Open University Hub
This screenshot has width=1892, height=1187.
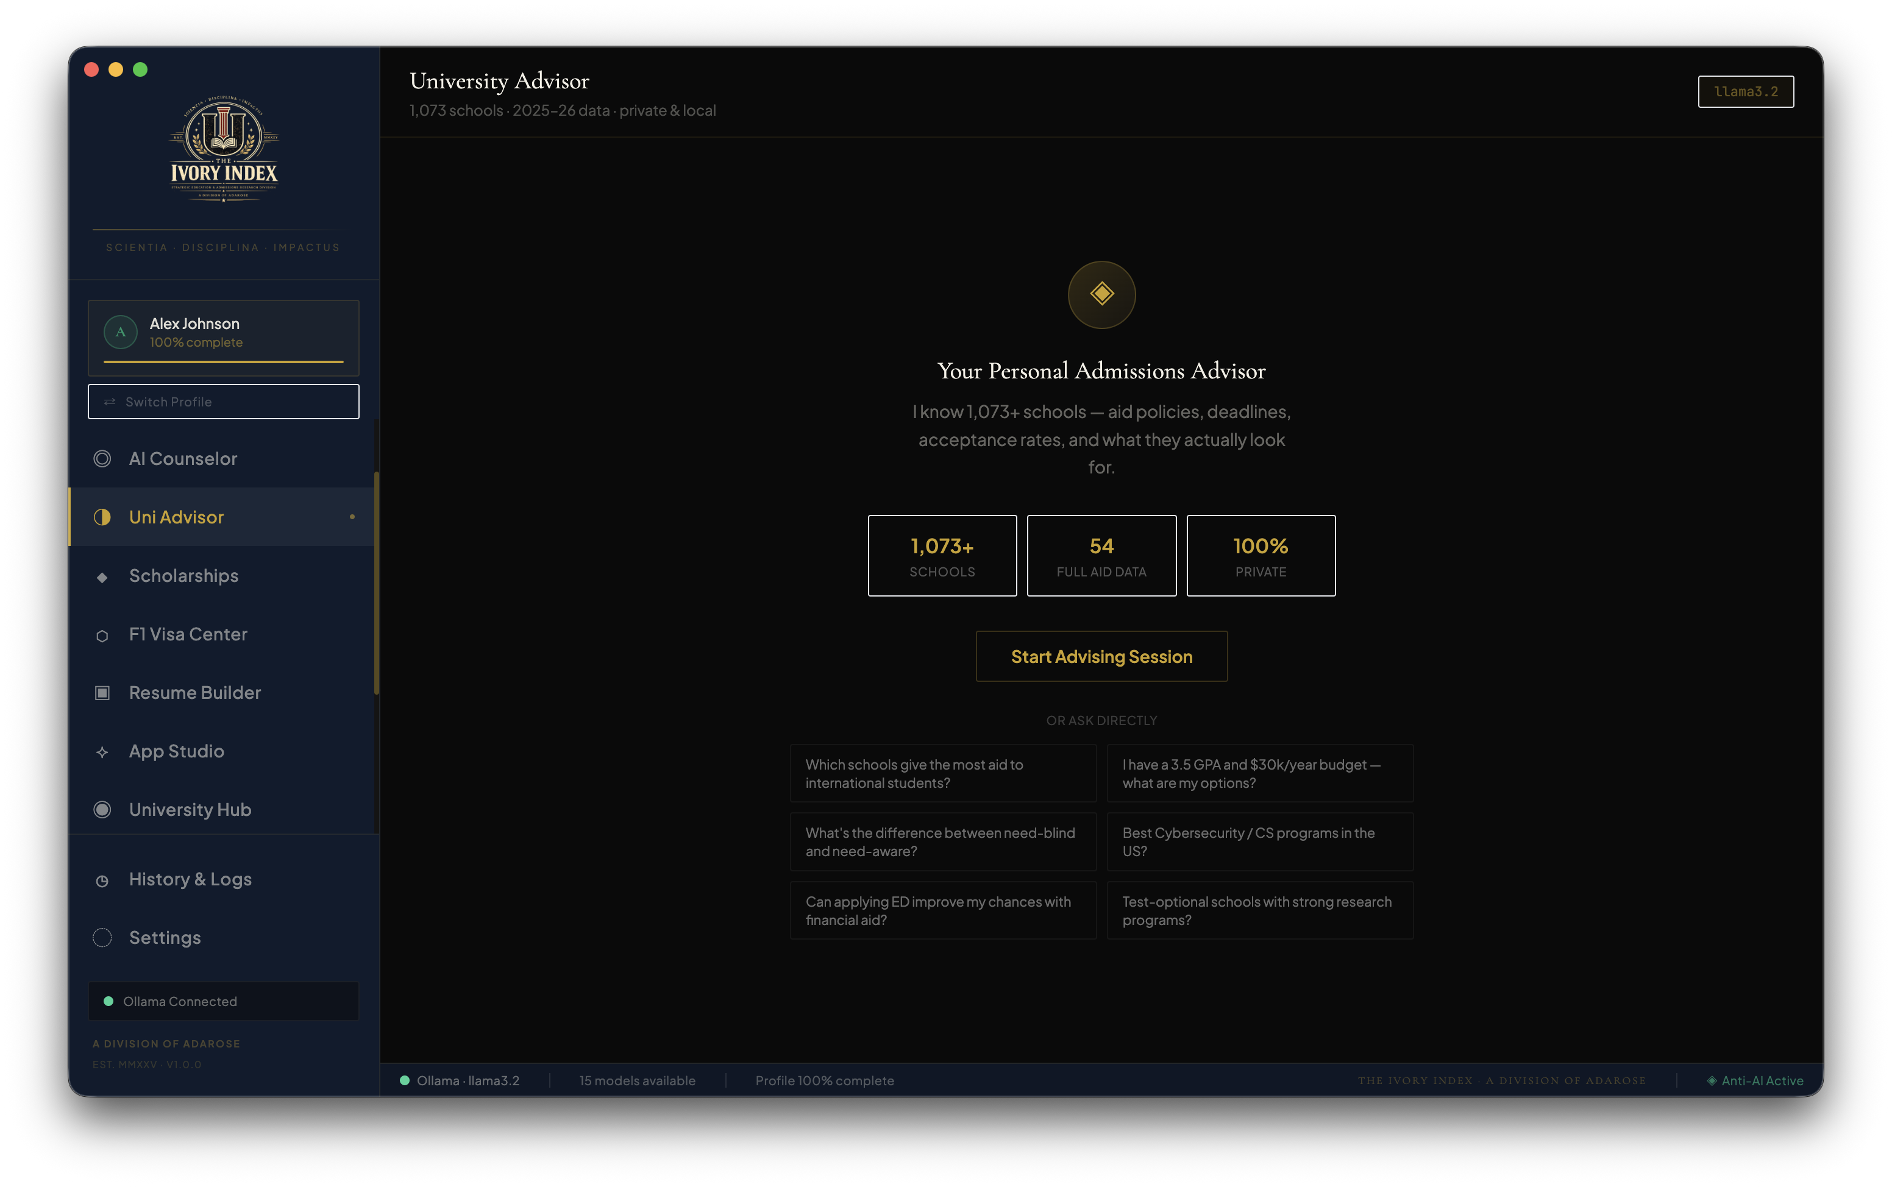[x=222, y=809]
